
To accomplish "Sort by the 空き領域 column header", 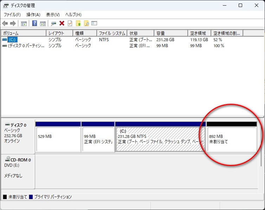I will (x=199, y=33).
